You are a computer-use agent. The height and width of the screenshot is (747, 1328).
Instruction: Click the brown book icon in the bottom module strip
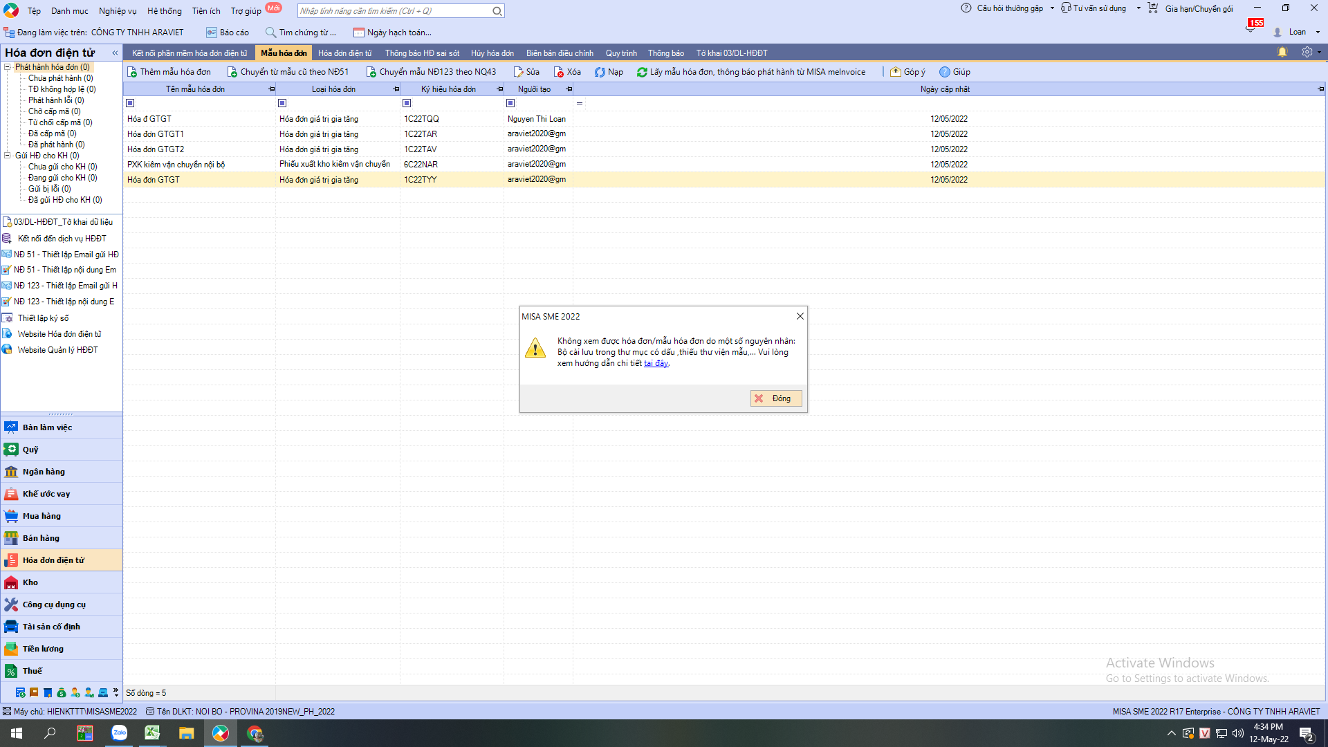34,692
